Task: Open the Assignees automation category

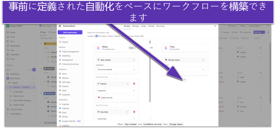Action: 64,95
